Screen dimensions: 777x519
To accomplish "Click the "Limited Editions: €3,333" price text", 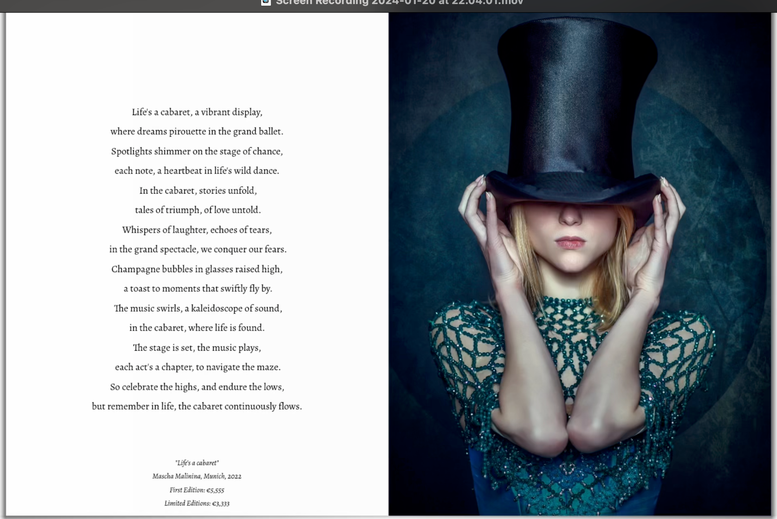I will (197, 504).
